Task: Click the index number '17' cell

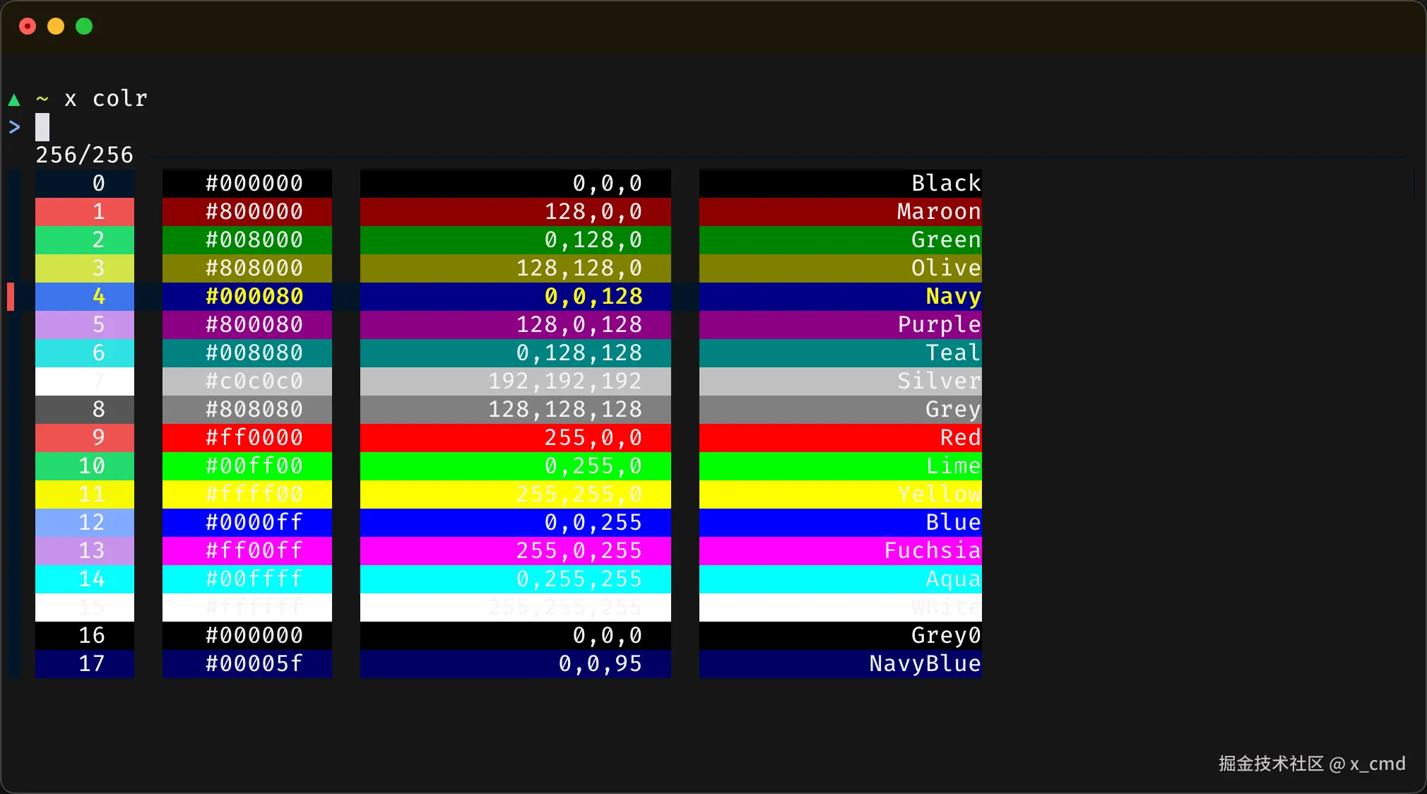Action: 85,664
